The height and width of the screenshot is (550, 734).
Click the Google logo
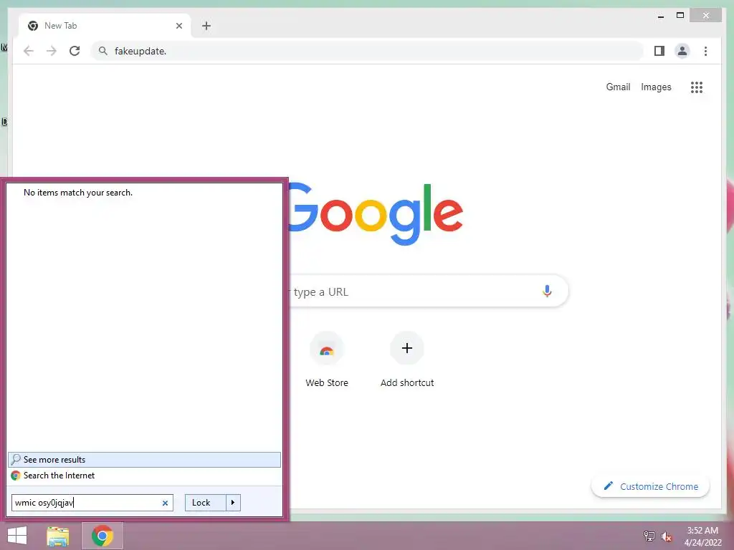[x=375, y=213]
